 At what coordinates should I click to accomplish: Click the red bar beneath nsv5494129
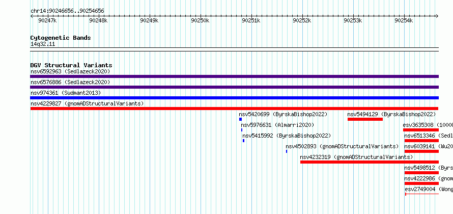(x=365, y=119)
